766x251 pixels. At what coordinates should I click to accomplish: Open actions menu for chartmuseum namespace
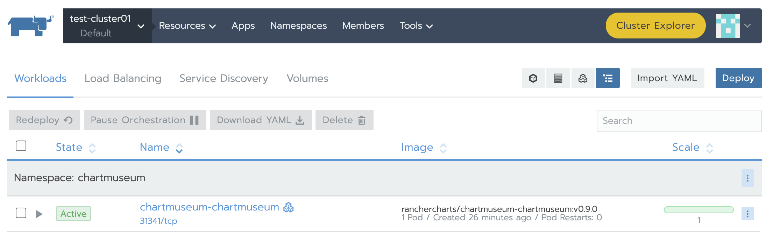(x=747, y=178)
